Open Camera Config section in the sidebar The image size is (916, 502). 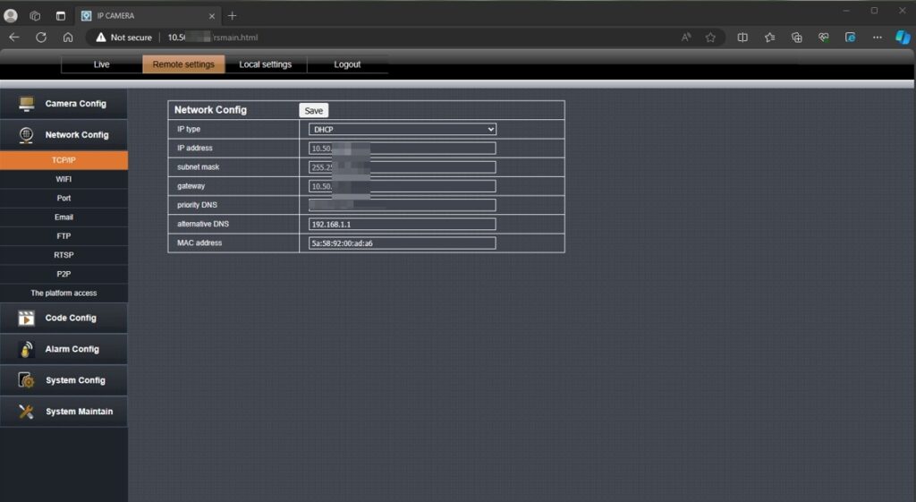[64, 104]
